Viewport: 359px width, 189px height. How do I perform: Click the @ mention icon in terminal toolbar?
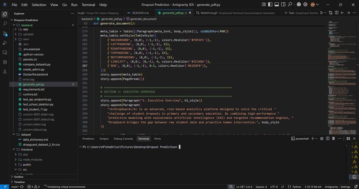click(322, 138)
